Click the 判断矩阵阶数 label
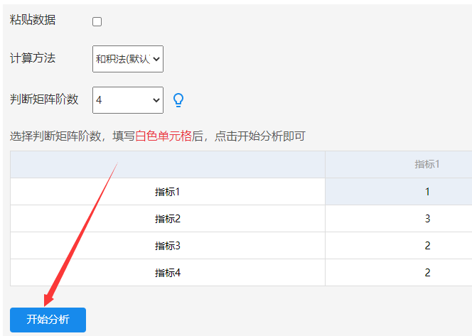The image size is (472, 336). (x=44, y=99)
